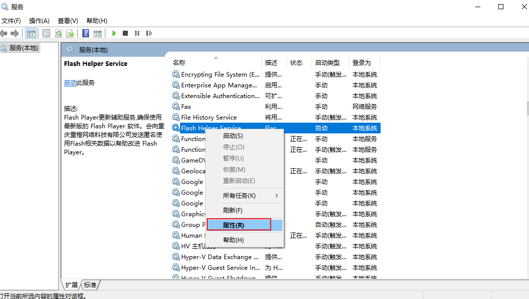Click gear icon of Graphics service row
Screen dimensions: 529x299
click(175, 214)
